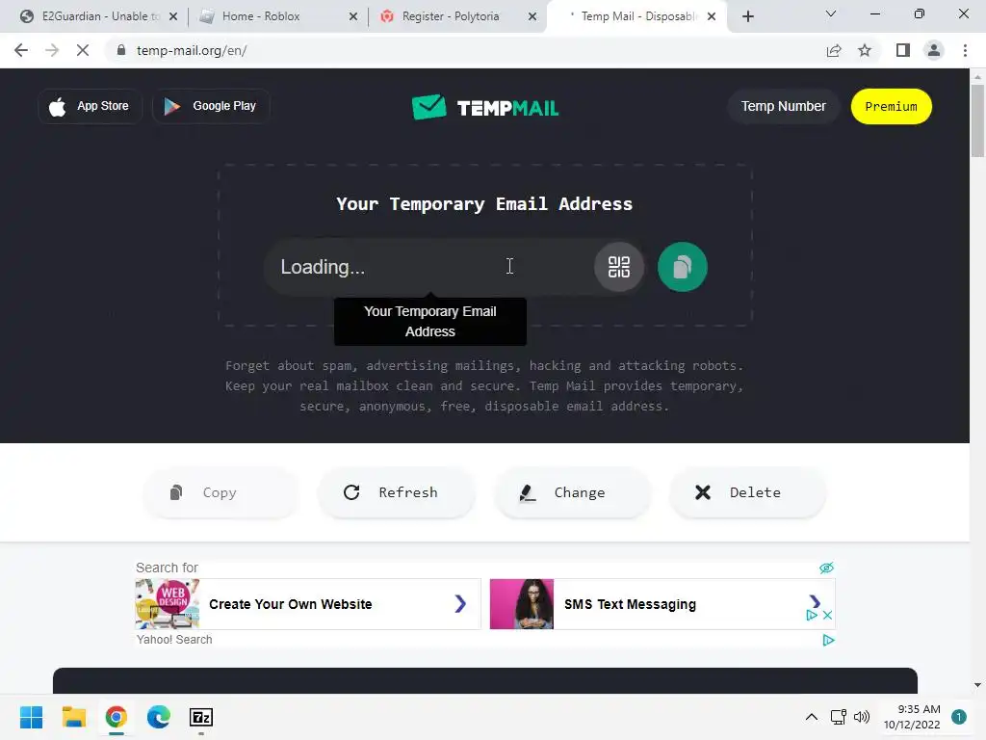Image resolution: width=986 pixels, height=740 pixels.
Task: Go back to the previous page
Action: [21, 50]
